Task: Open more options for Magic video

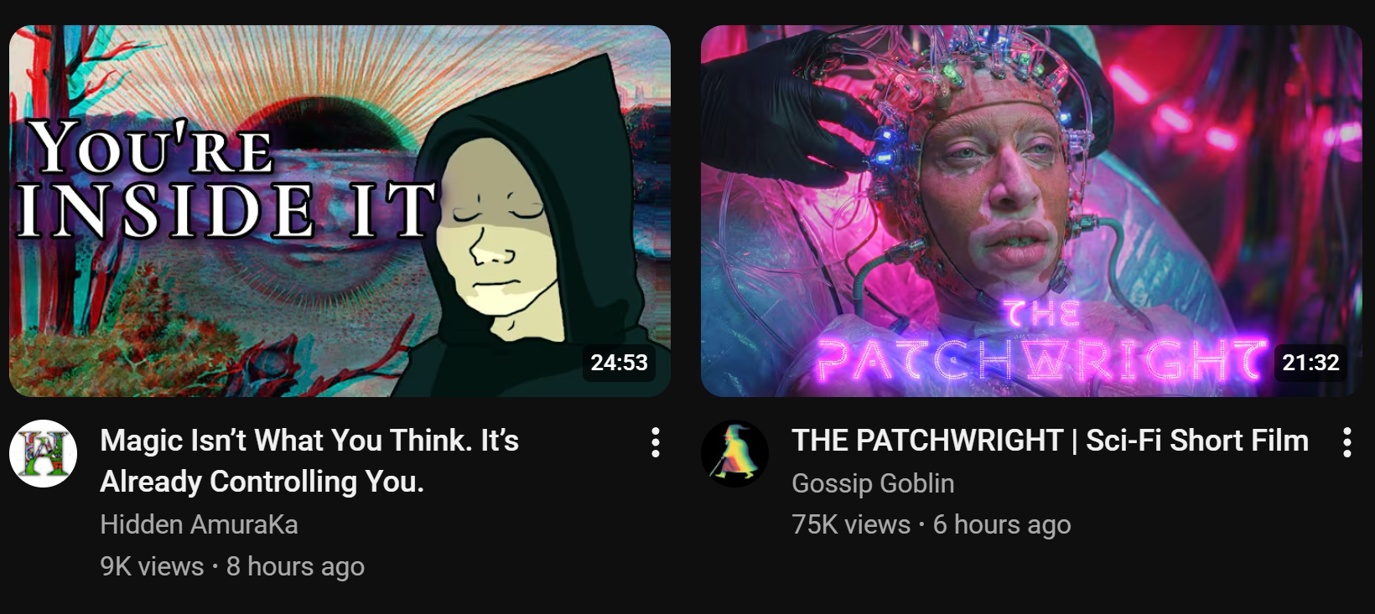Action: pyautogui.click(x=656, y=442)
